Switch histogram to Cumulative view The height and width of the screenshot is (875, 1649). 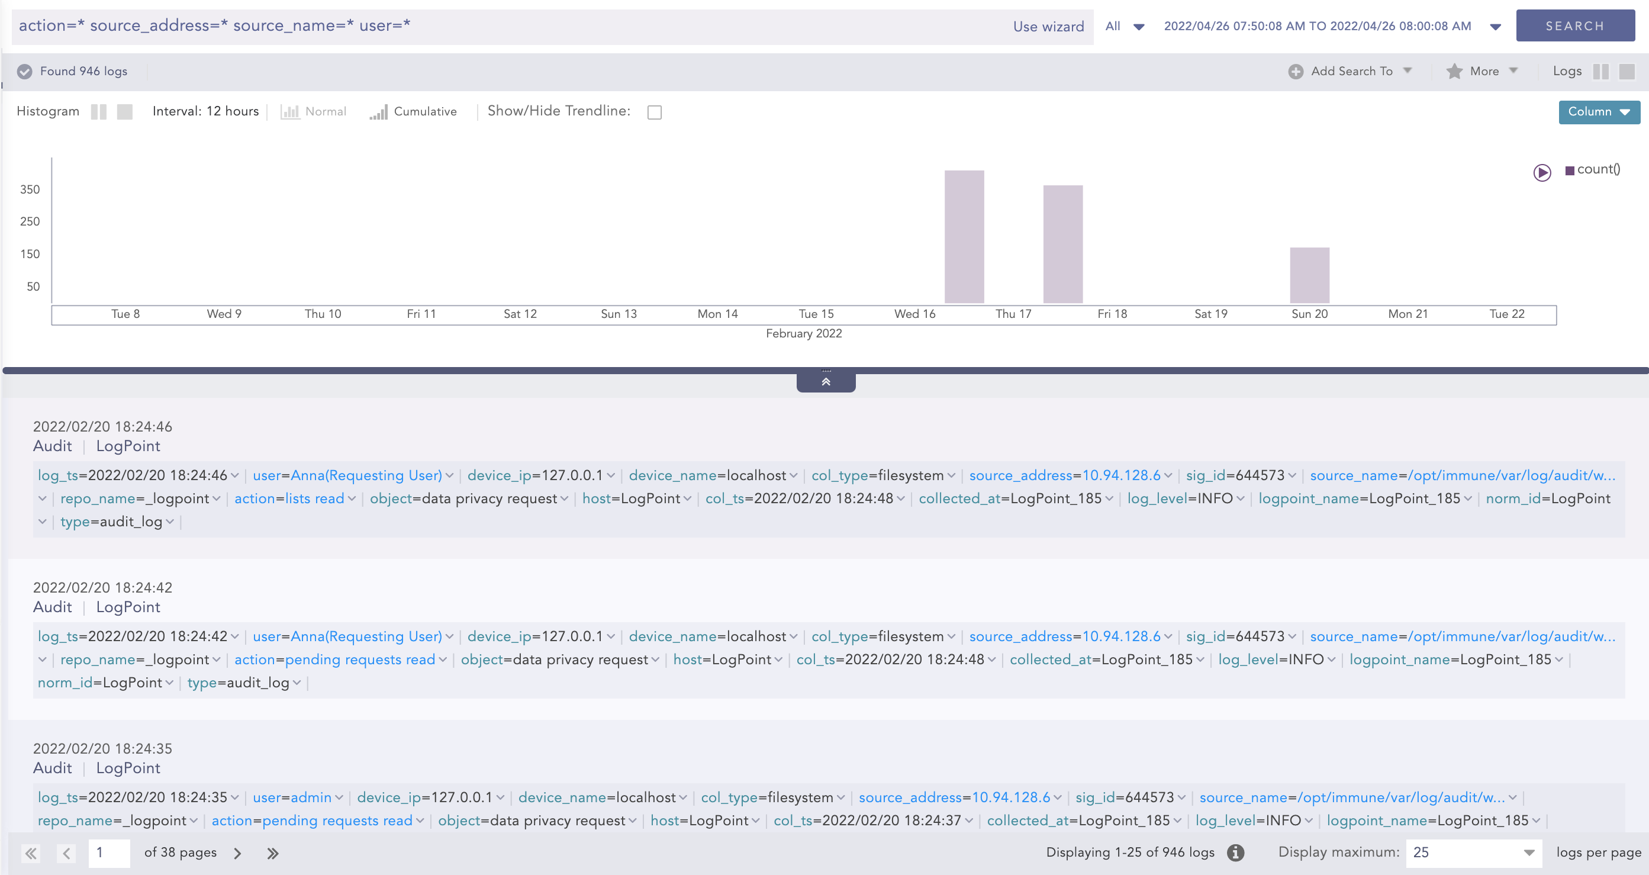coord(414,111)
